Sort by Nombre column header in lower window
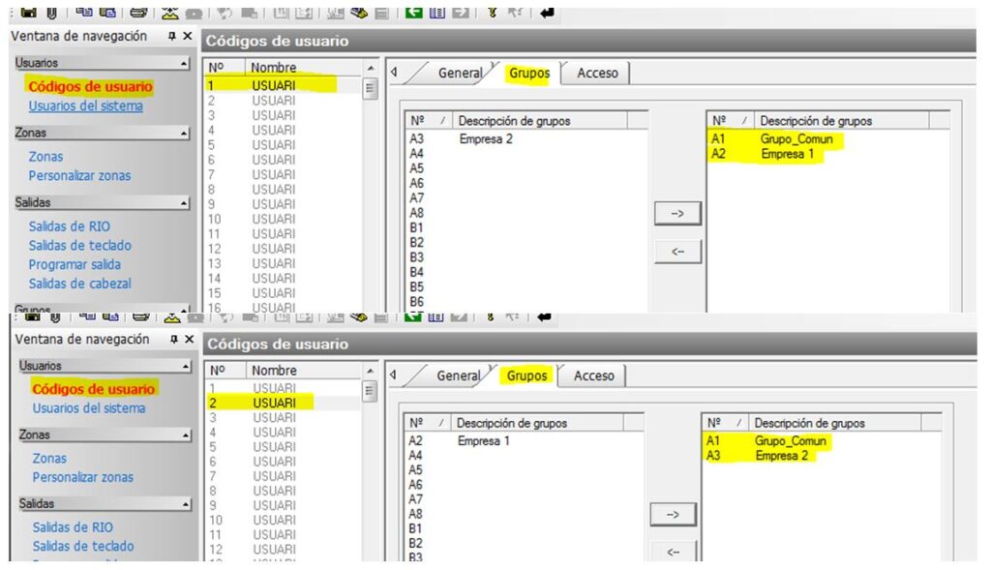Image resolution: width=991 pixels, height=570 pixels. coord(305,371)
